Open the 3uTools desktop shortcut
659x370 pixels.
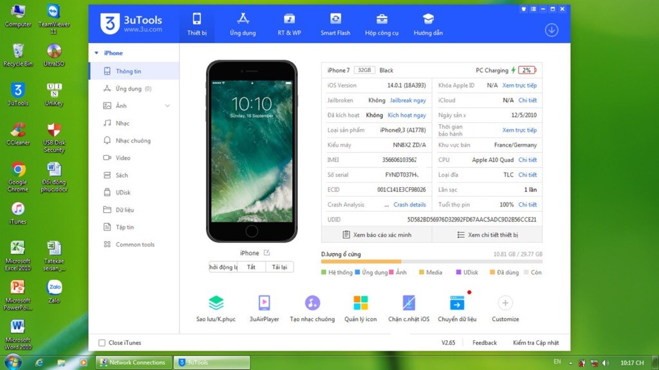point(17,94)
